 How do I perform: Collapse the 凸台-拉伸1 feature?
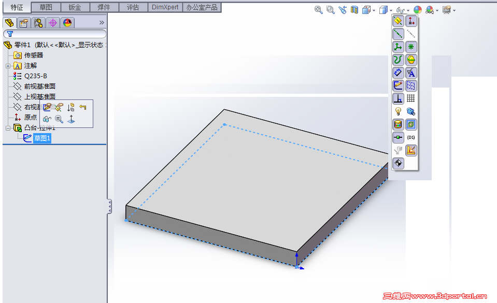tap(8, 128)
